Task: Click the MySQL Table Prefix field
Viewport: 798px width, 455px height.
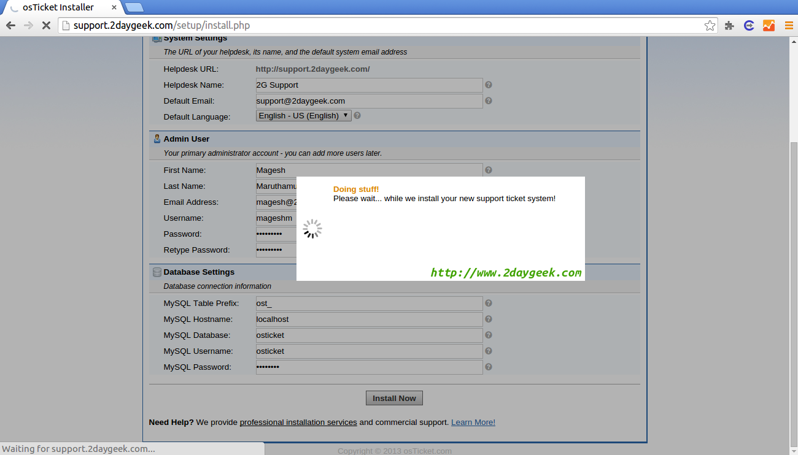Action: pos(370,304)
